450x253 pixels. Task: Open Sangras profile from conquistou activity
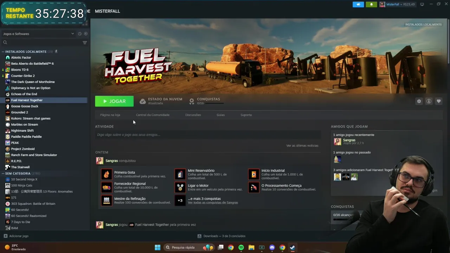pyautogui.click(x=112, y=161)
